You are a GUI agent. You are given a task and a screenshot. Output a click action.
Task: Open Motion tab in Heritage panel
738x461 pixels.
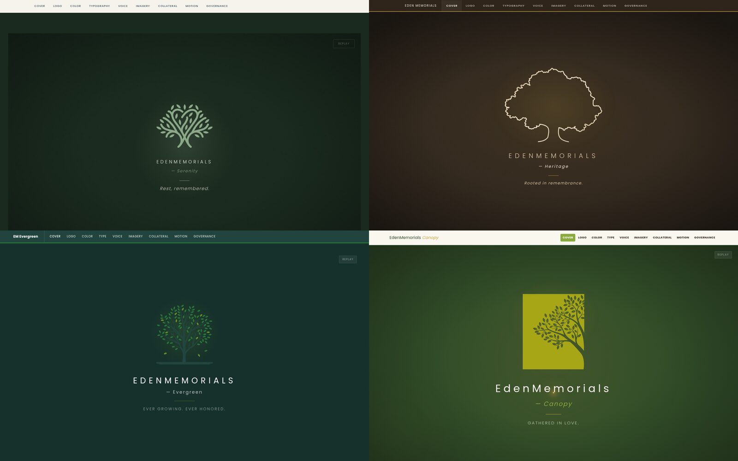(609, 6)
